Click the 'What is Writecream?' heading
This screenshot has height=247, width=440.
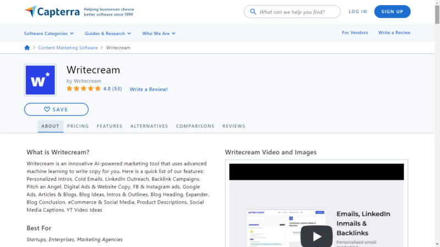click(x=58, y=152)
